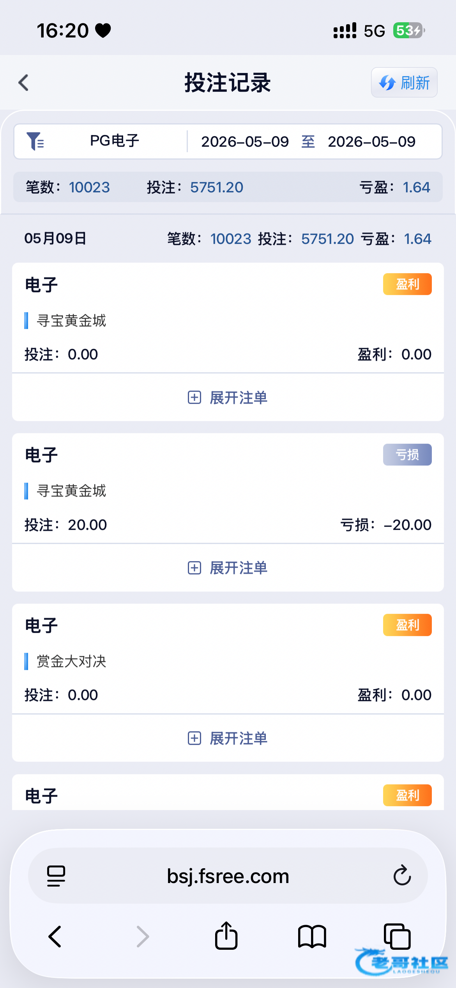Select the start date 2026-05-09

[245, 142]
